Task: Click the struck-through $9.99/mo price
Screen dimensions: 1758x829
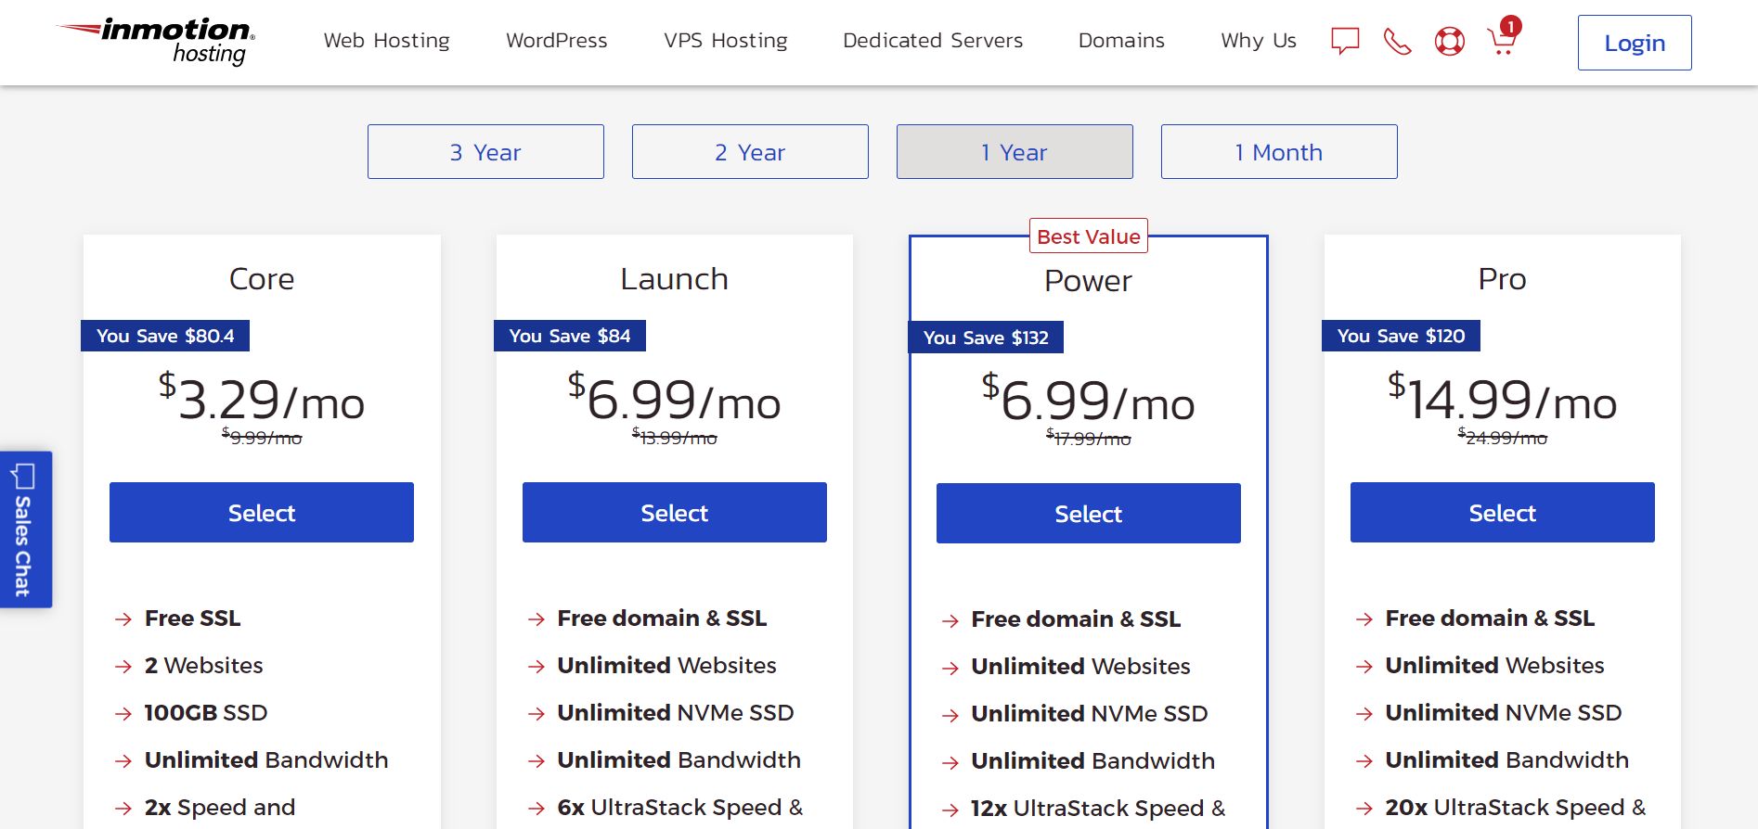Action: point(262,437)
